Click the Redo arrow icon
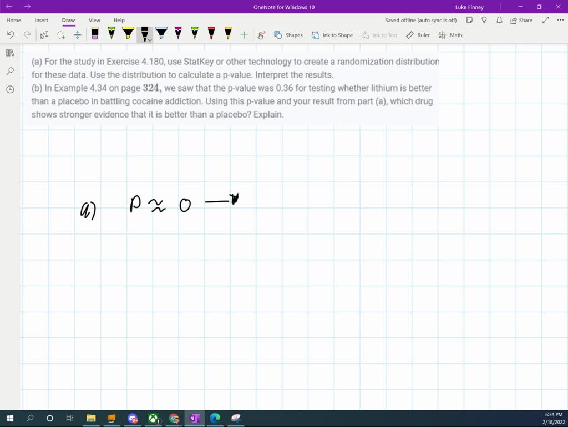568x427 pixels. coord(27,35)
